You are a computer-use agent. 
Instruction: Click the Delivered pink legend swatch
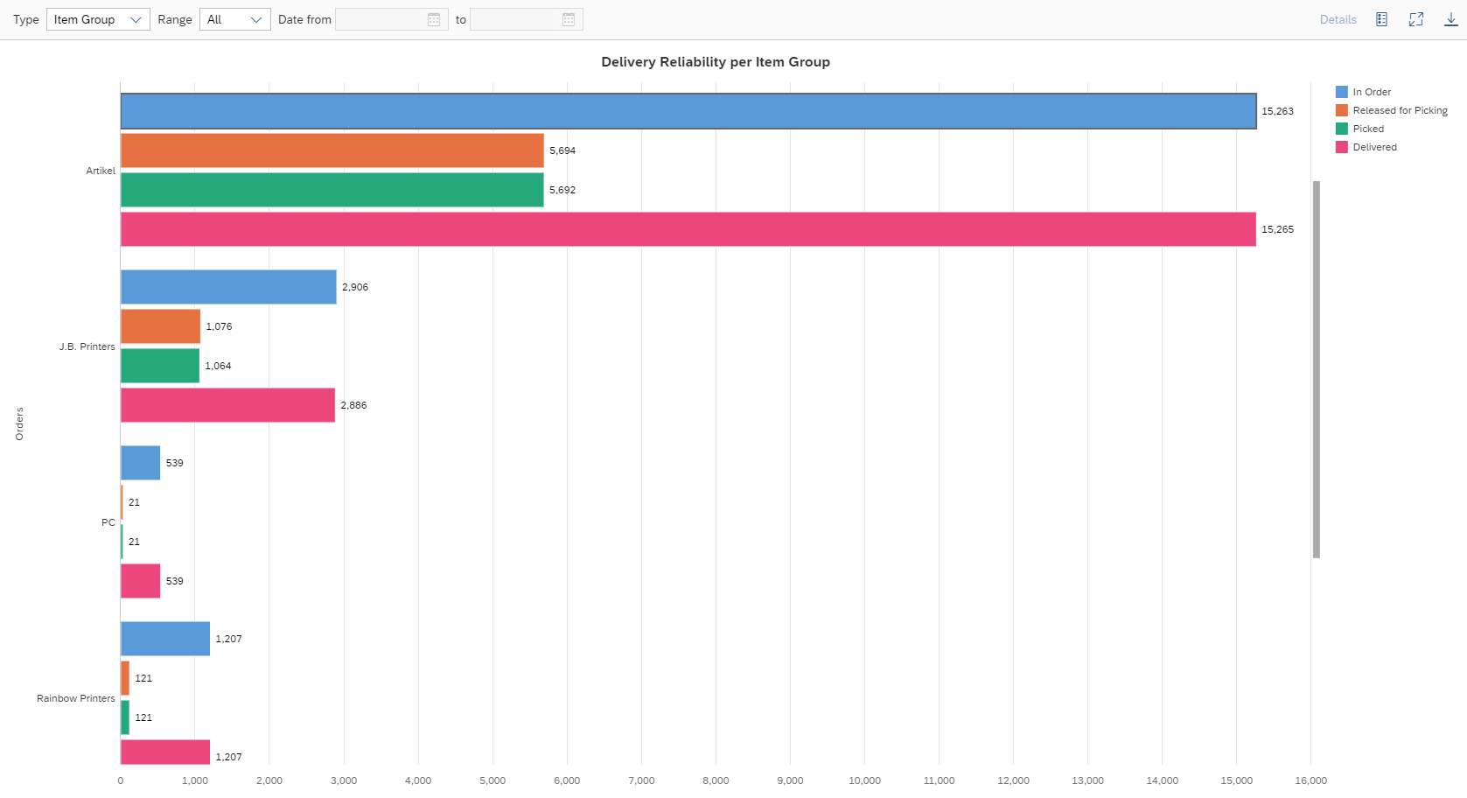coord(1342,147)
